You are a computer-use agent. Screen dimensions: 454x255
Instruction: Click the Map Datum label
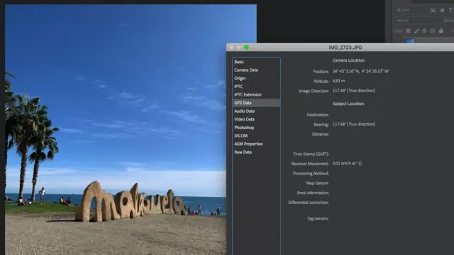point(317,183)
